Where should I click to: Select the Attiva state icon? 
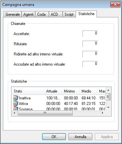(x=15, y=103)
